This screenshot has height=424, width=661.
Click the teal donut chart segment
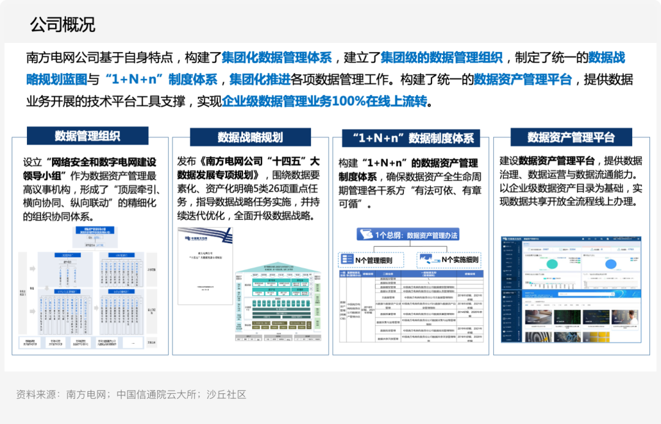click(x=552, y=263)
